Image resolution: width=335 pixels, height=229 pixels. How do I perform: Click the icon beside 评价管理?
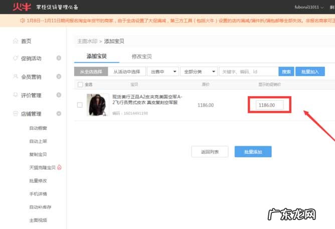(16, 95)
